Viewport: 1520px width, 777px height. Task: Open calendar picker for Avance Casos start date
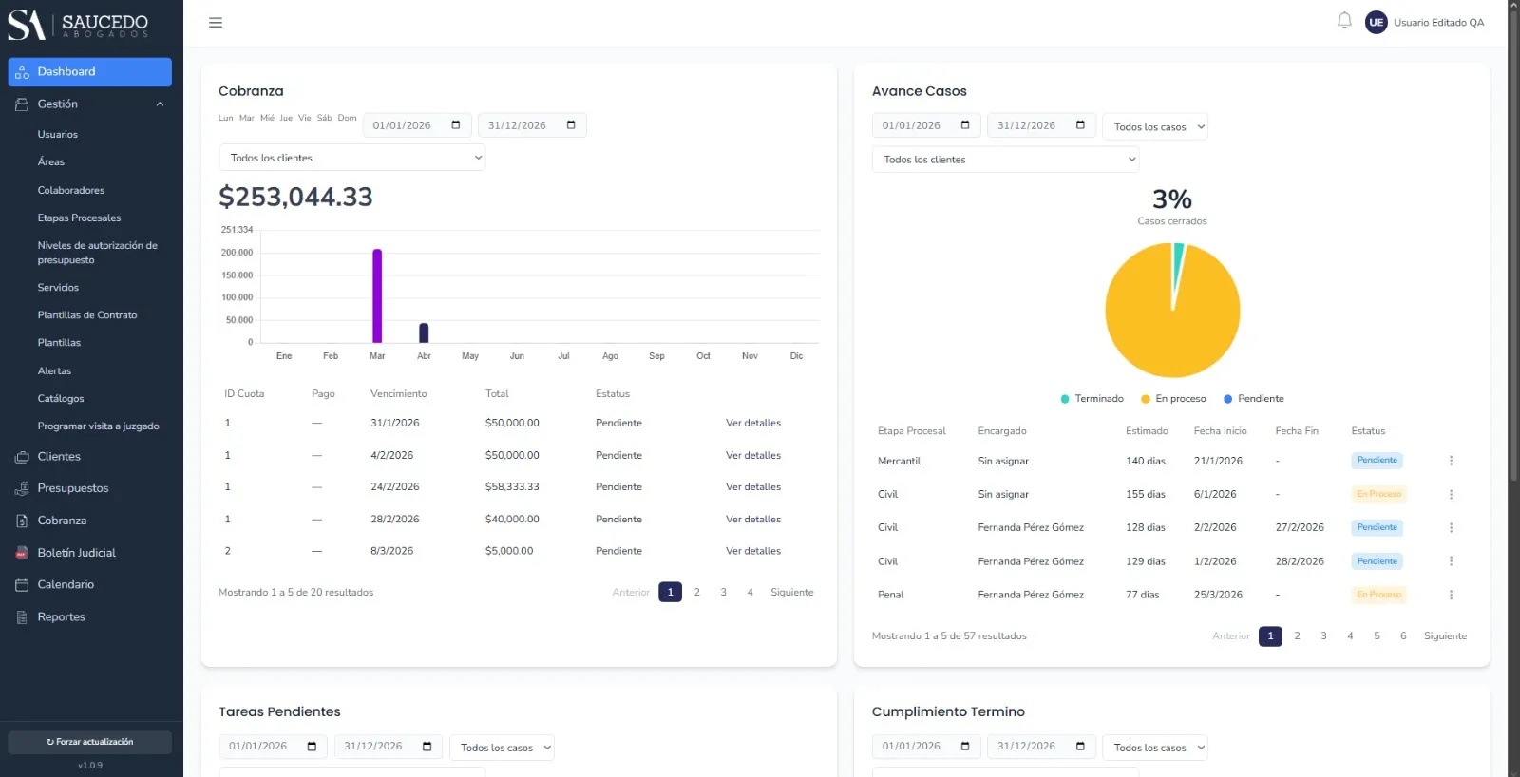965,125
